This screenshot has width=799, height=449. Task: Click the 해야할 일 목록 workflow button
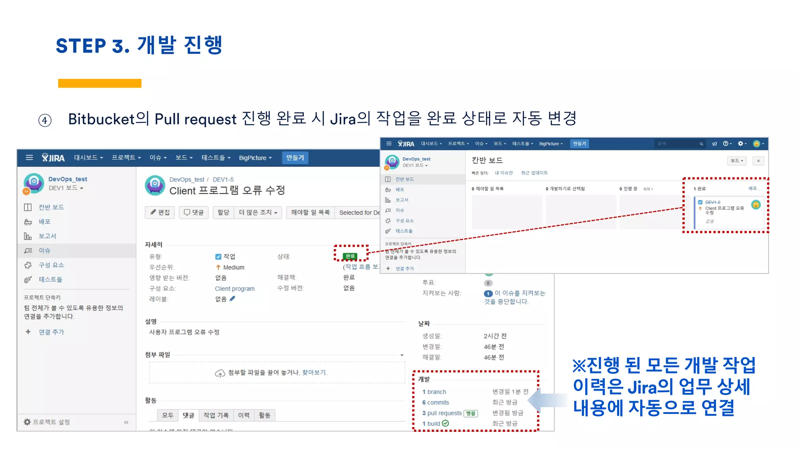[311, 212]
